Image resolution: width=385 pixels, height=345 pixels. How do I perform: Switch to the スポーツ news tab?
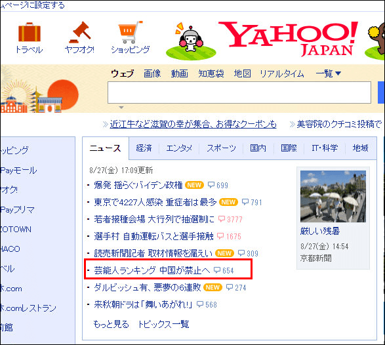click(221, 148)
